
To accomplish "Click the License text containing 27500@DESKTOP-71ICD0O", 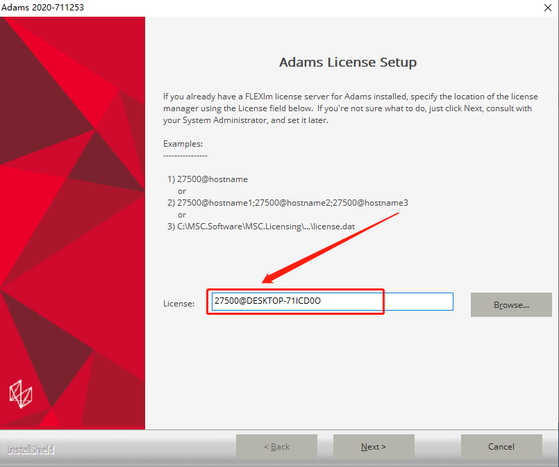I will (x=268, y=301).
